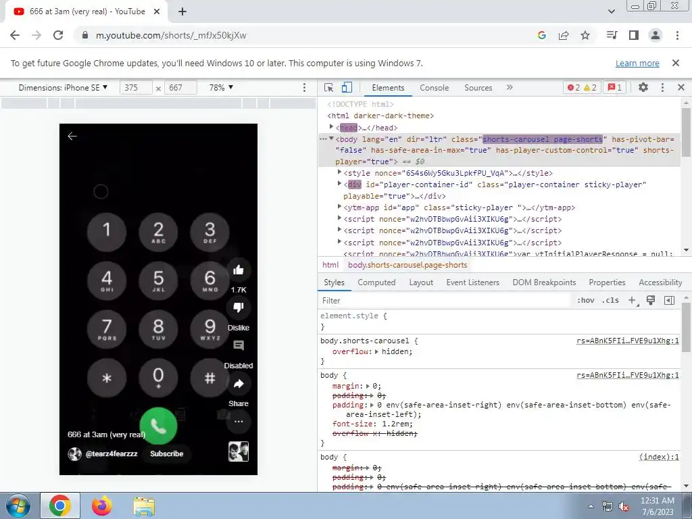The height and width of the screenshot is (519, 692).
Task: Click the inspect element picker icon
Action: coord(328,87)
